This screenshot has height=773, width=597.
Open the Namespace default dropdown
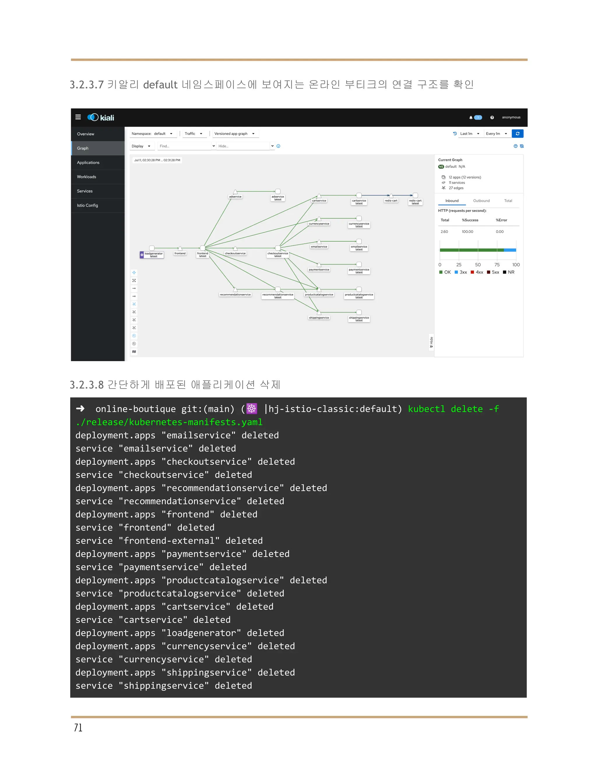[152, 134]
